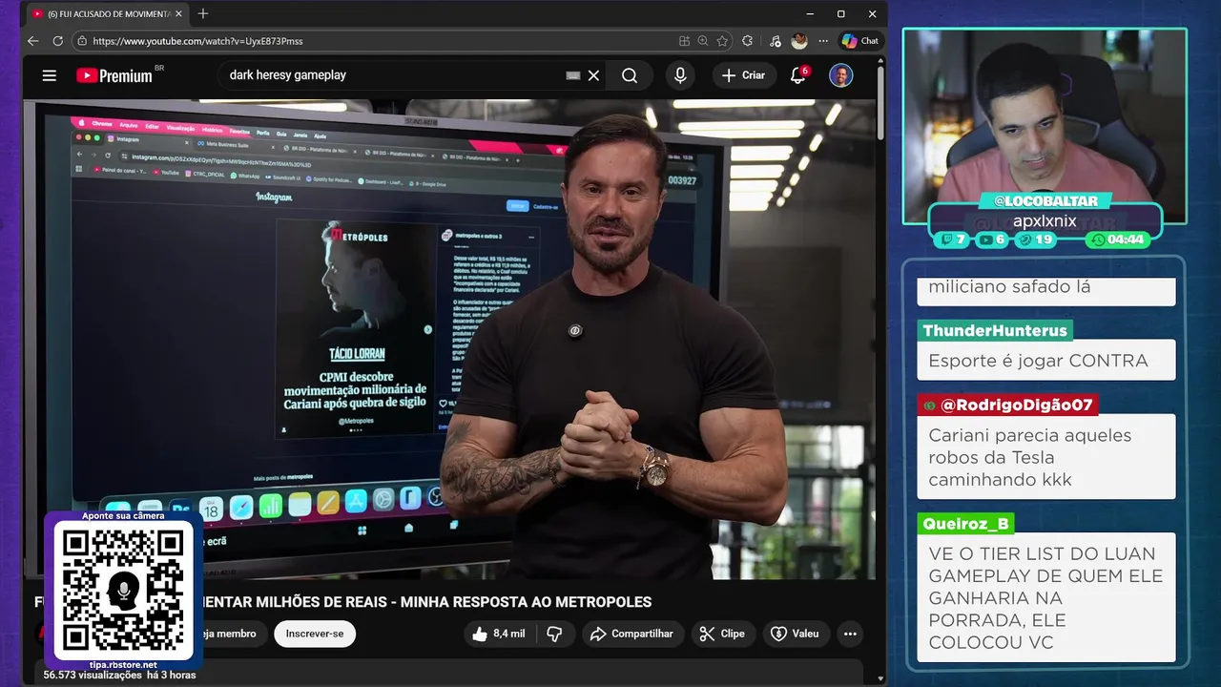
Task: Open browser extensions puzzle icon
Action: point(747,41)
